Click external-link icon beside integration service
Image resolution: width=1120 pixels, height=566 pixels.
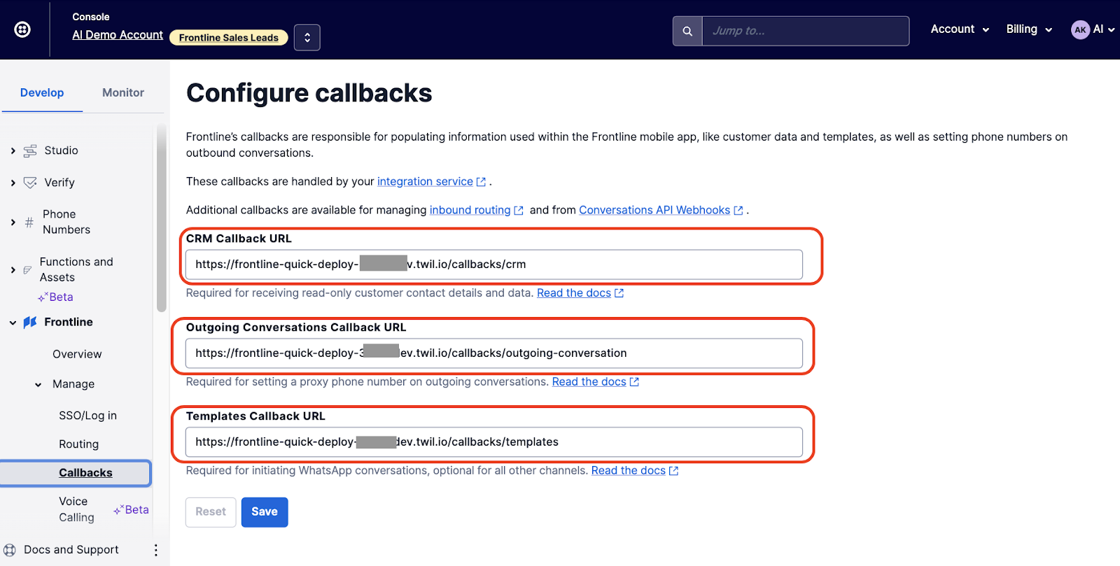[x=481, y=182]
